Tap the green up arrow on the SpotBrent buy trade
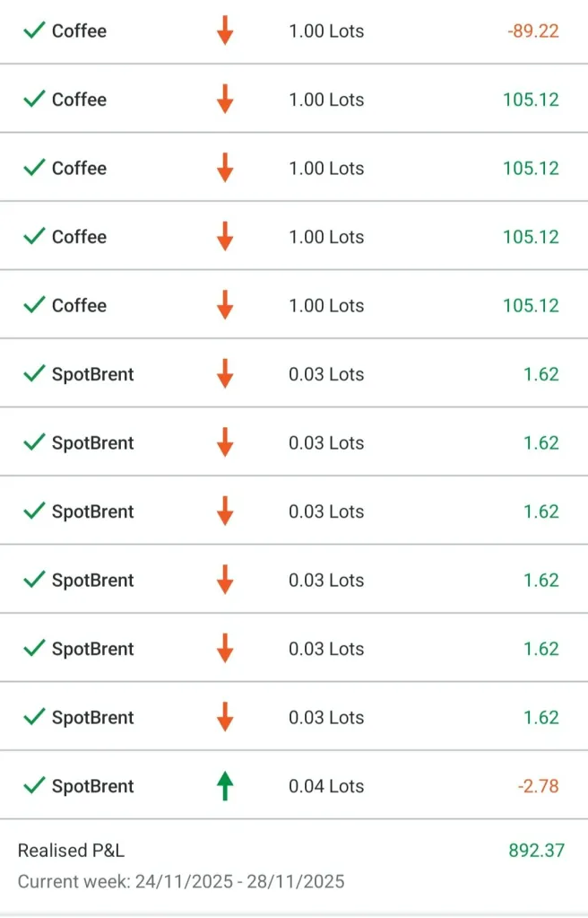 click(225, 786)
